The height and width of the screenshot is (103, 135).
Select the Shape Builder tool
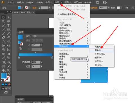point(3,50)
